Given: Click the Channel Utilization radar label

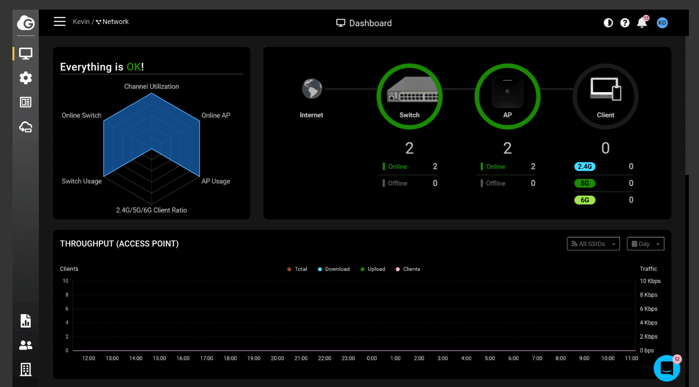Looking at the screenshot, I should click(x=151, y=86).
